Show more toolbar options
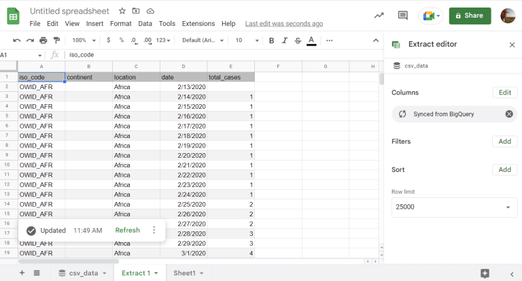The image size is (522, 281). point(329,40)
